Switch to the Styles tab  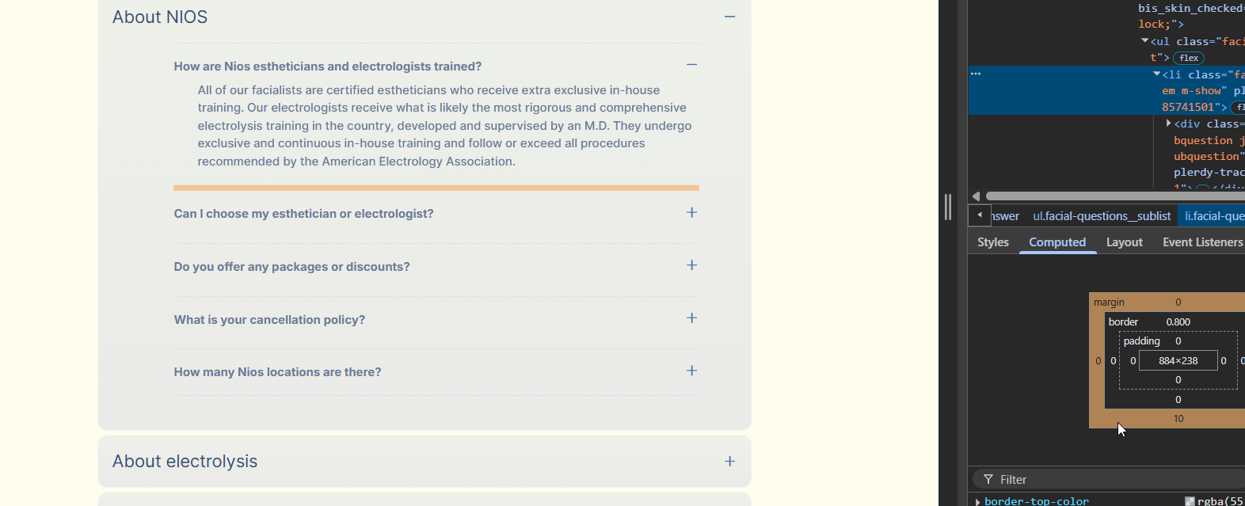click(992, 242)
